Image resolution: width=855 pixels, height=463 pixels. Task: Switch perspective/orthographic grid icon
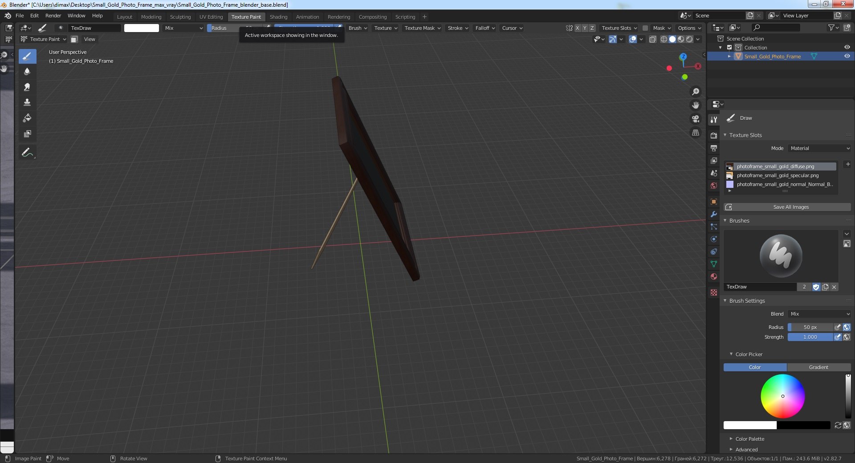(x=695, y=133)
